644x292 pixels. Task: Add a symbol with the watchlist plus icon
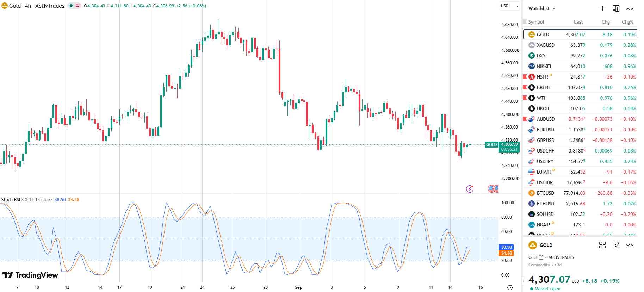tap(602, 8)
